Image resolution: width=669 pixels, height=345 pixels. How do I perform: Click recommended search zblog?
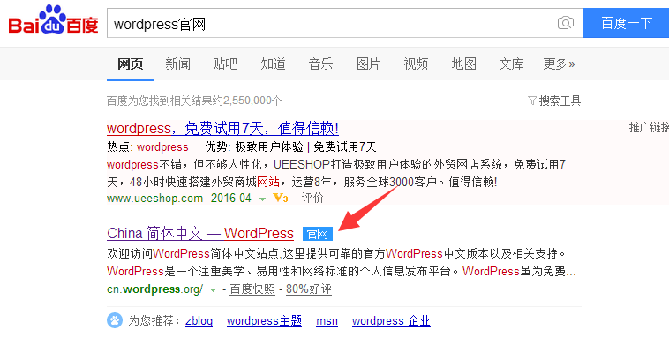(199, 320)
